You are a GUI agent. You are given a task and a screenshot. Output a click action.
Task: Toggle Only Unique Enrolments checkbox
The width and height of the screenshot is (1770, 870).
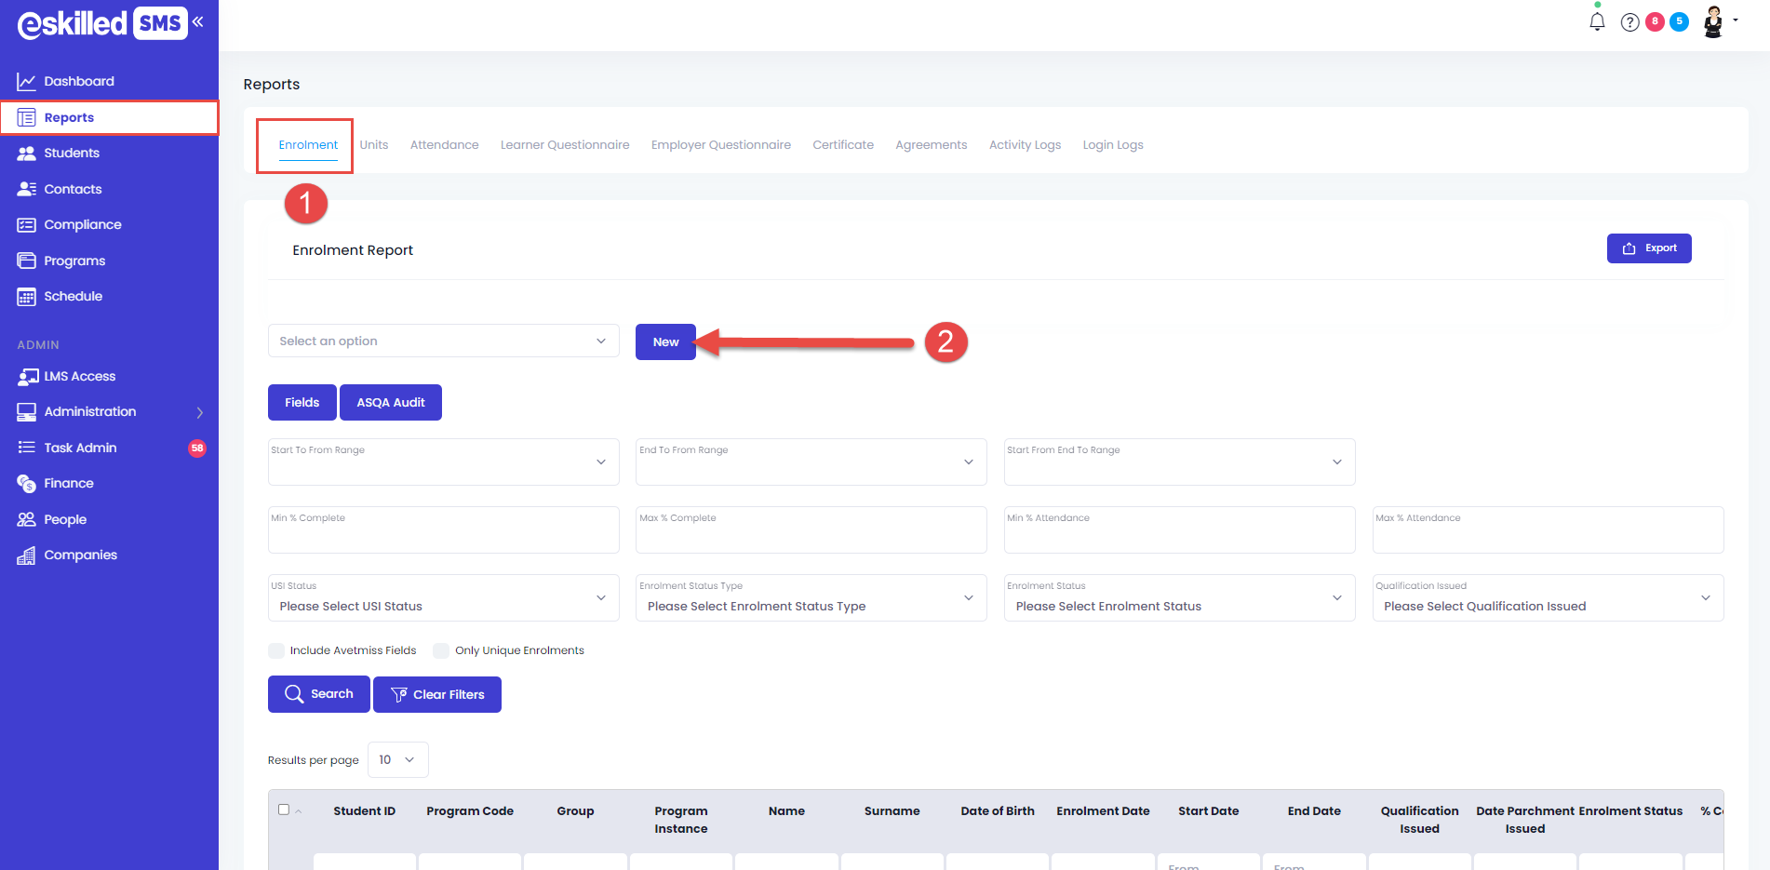[441, 650]
